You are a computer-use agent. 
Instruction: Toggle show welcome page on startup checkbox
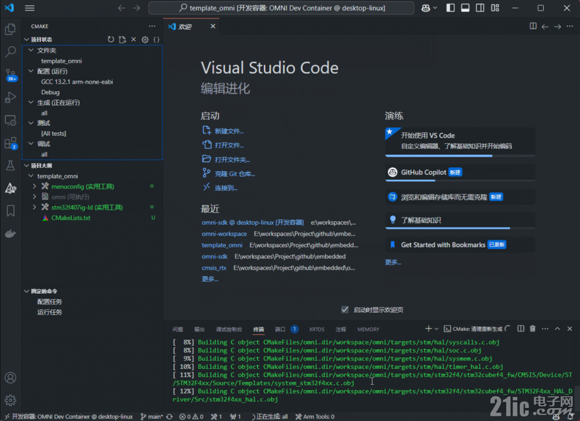[x=345, y=310]
